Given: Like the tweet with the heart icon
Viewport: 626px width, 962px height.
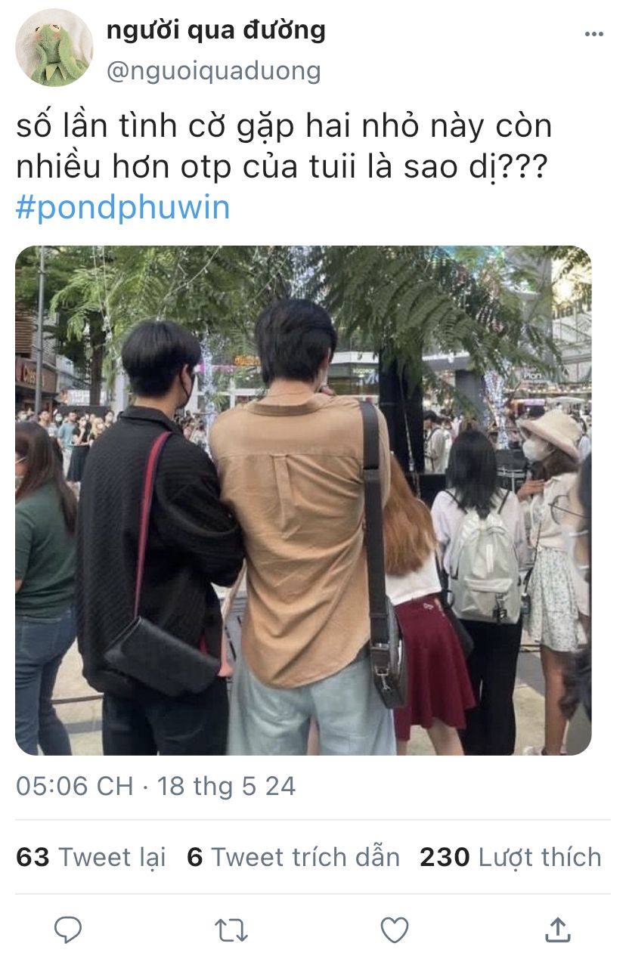Looking at the screenshot, I should [394, 930].
